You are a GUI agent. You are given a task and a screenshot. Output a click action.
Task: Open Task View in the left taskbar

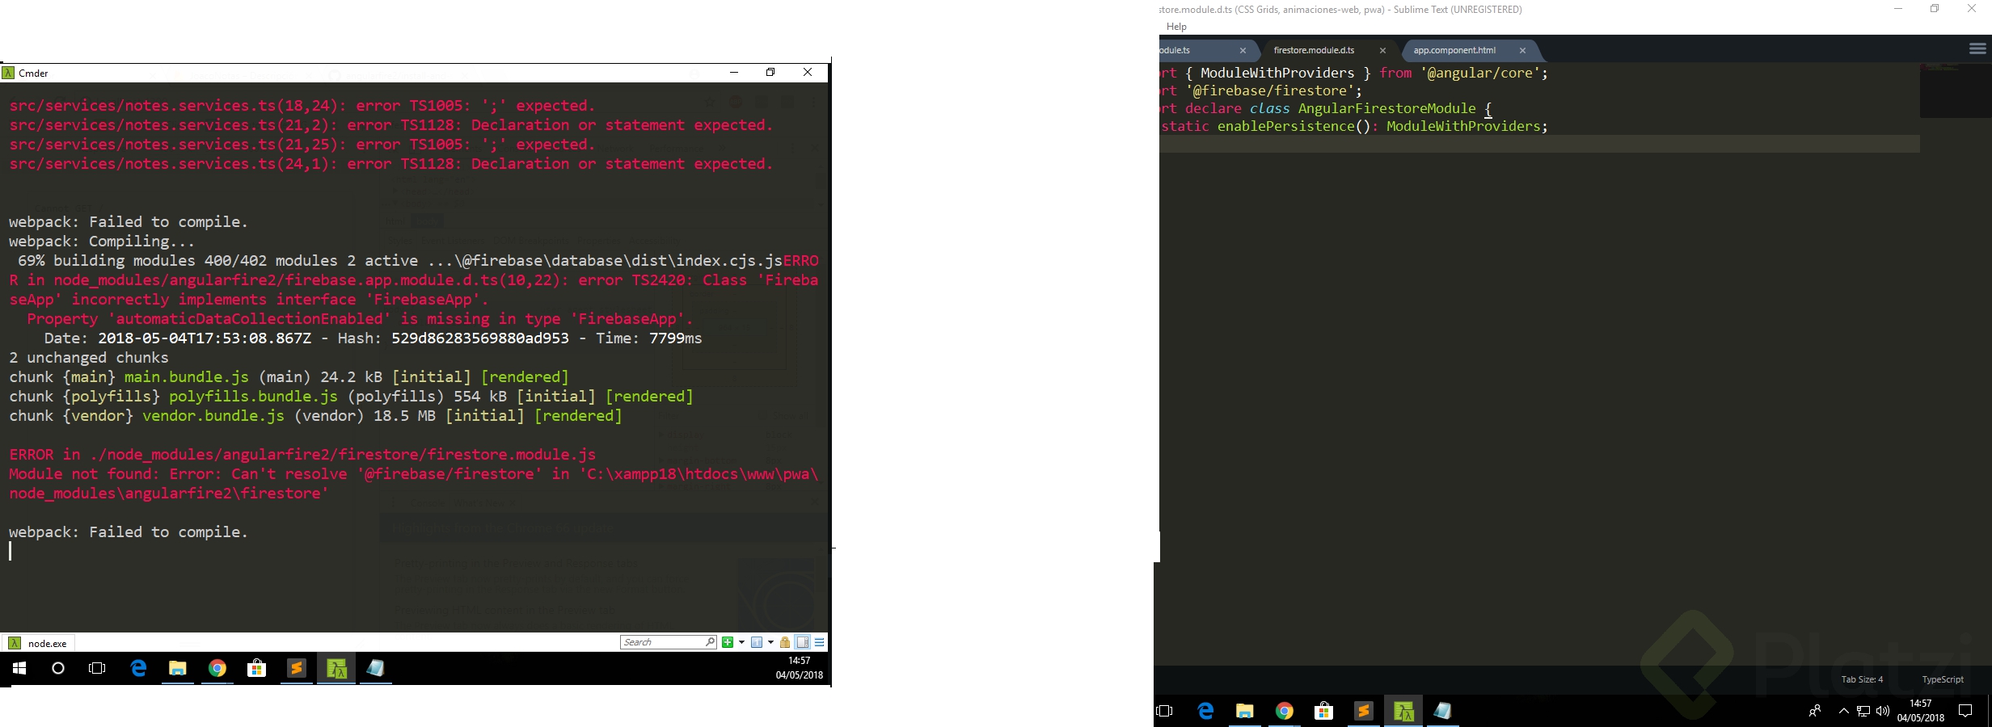click(x=97, y=668)
